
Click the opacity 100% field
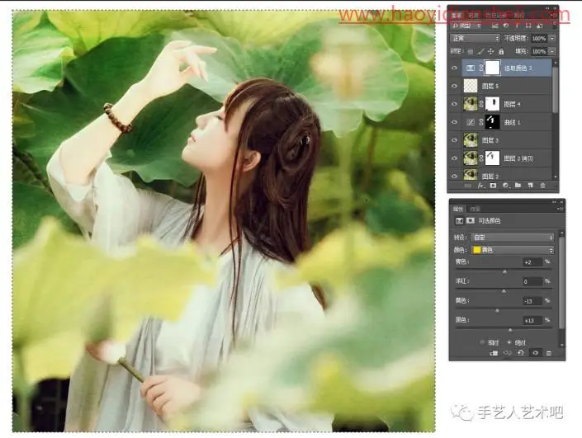click(x=539, y=38)
